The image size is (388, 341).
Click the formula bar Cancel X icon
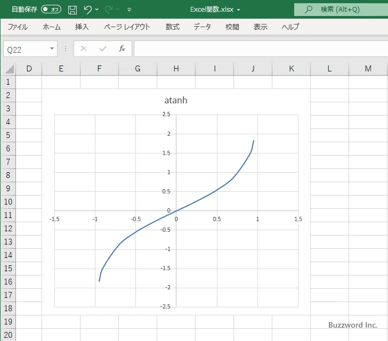[84, 48]
